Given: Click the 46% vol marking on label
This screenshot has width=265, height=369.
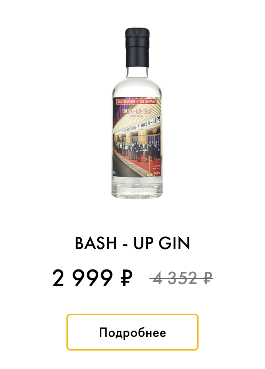Looking at the screenshot, I should (157, 173).
